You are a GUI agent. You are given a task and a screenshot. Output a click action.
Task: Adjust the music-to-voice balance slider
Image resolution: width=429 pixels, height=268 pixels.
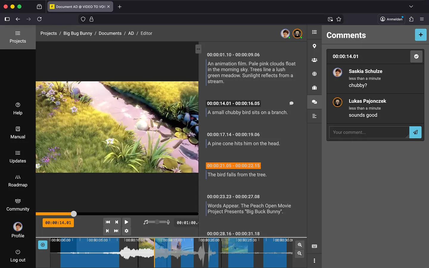point(157,222)
